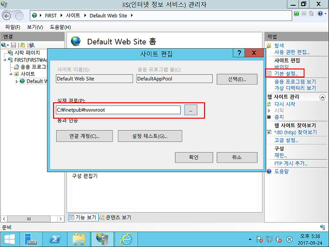The height and width of the screenshot is (247, 329).
Task: Open Internet Explorer from taskbar
Action: [x=126, y=240]
